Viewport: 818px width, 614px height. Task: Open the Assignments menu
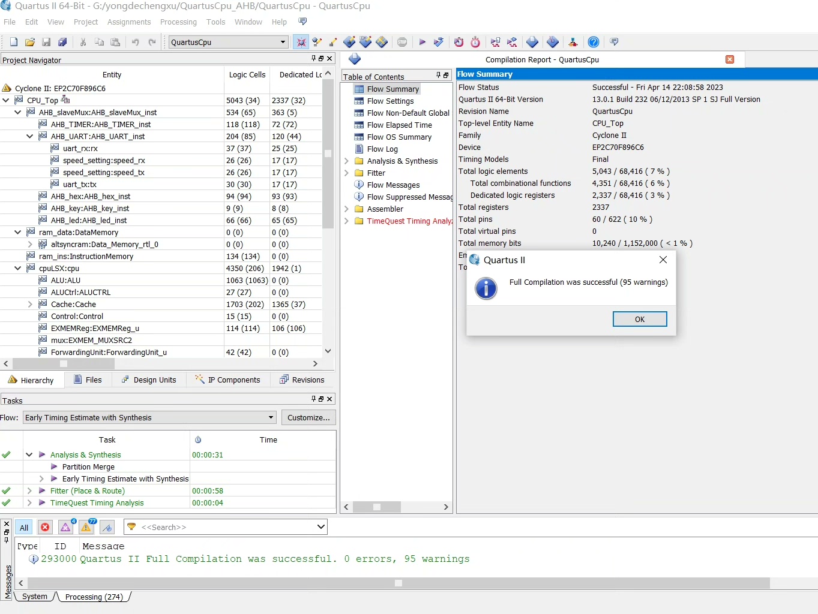coord(129,22)
